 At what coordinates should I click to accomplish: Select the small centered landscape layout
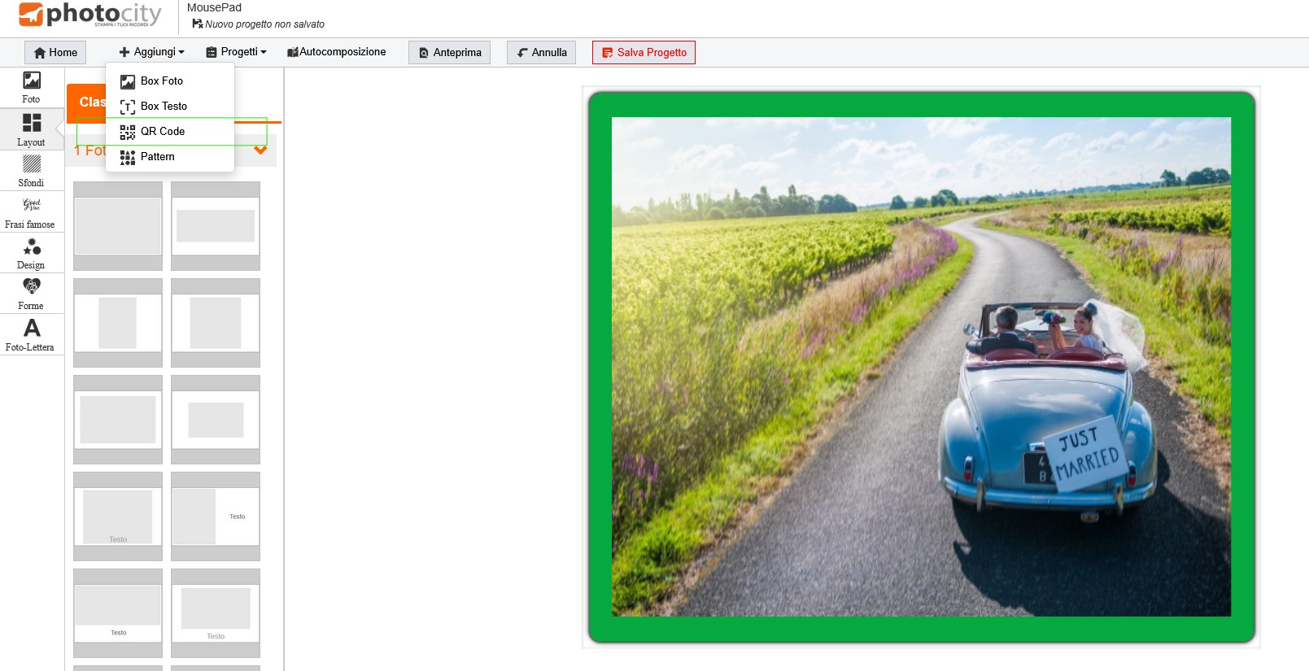click(x=216, y=420)
